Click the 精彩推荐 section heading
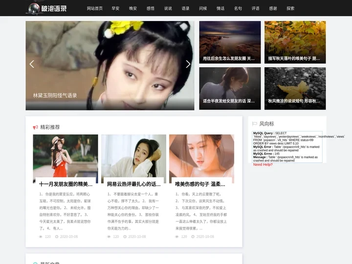352x264 pixels. 50,127
